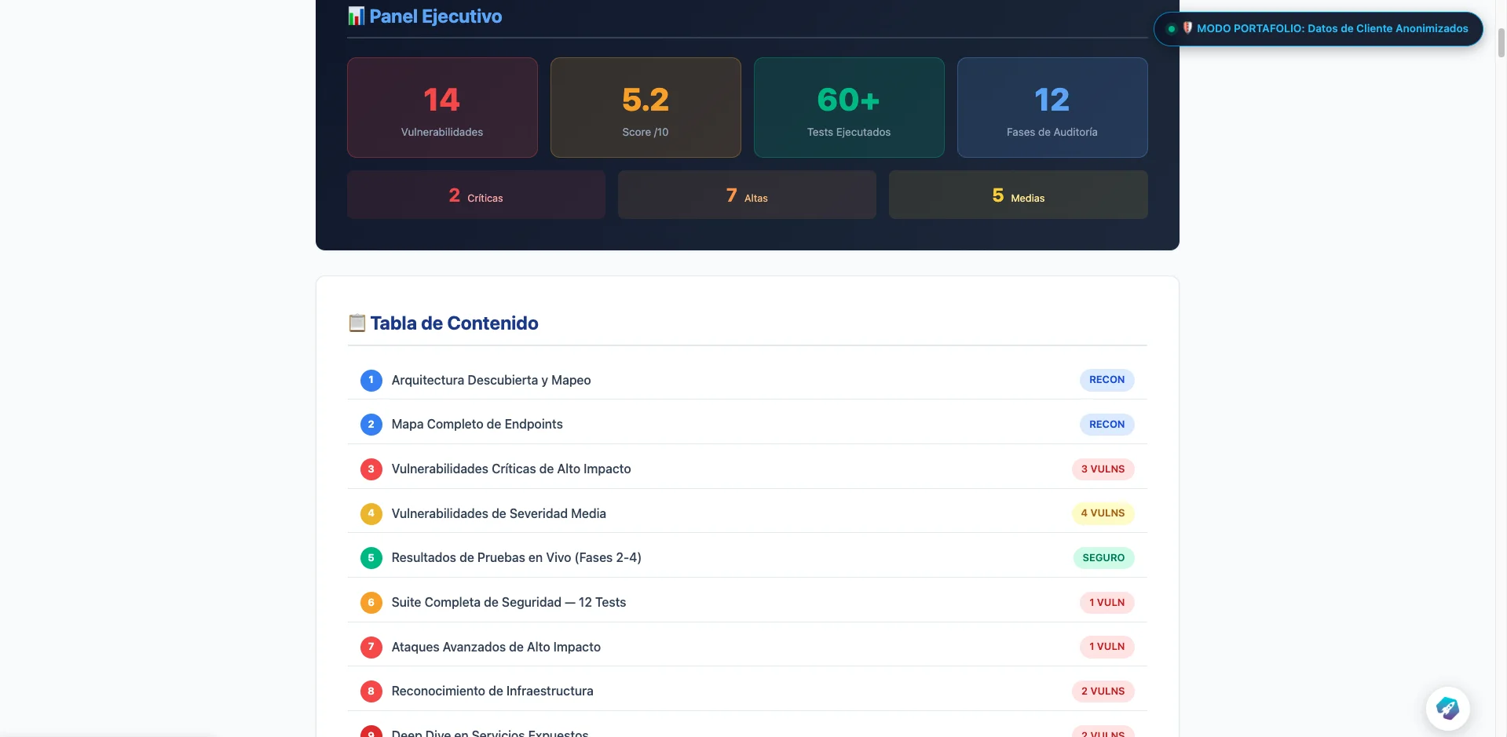
Task: Click the green status dot in banner
Action: coord(1171,29)
